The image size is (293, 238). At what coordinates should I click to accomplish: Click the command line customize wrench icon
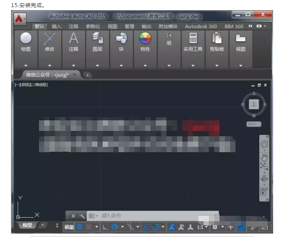coord(82,216)
